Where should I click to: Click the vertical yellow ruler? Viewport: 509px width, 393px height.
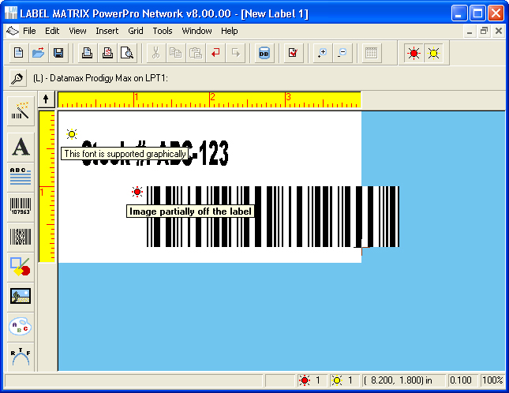pos(47,186)
